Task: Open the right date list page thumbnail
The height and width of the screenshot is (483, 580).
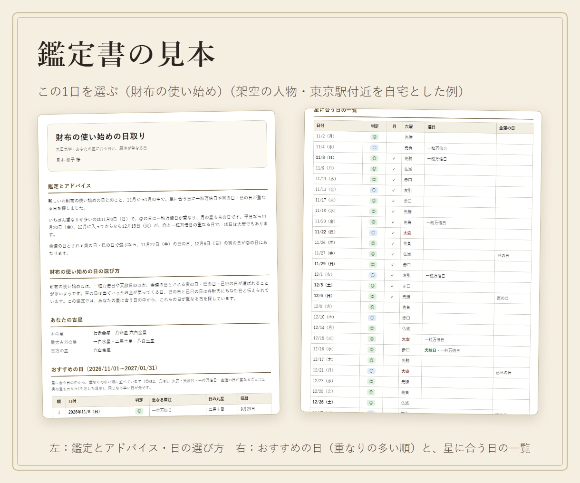Action: click(x=421, y=262)
